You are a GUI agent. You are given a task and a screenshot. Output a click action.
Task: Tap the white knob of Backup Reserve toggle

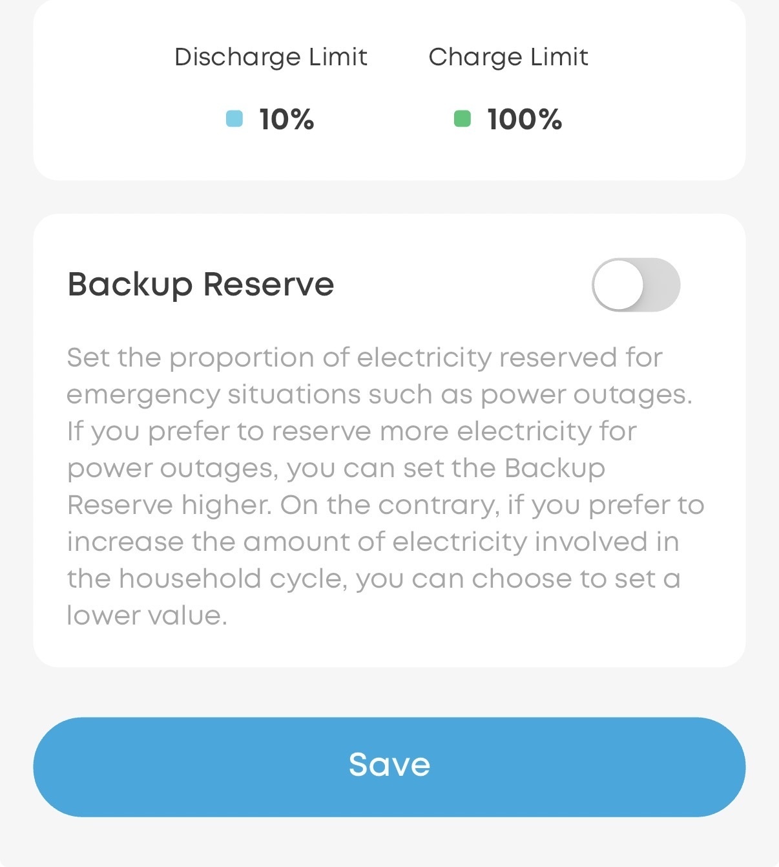point(618,285)
